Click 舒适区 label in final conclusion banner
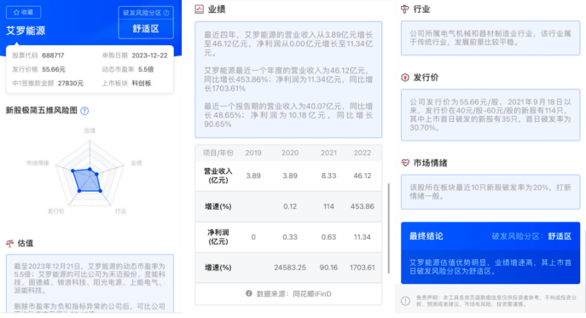The width and height of the screenshot is (586, 318). click(x=560, y=236)
